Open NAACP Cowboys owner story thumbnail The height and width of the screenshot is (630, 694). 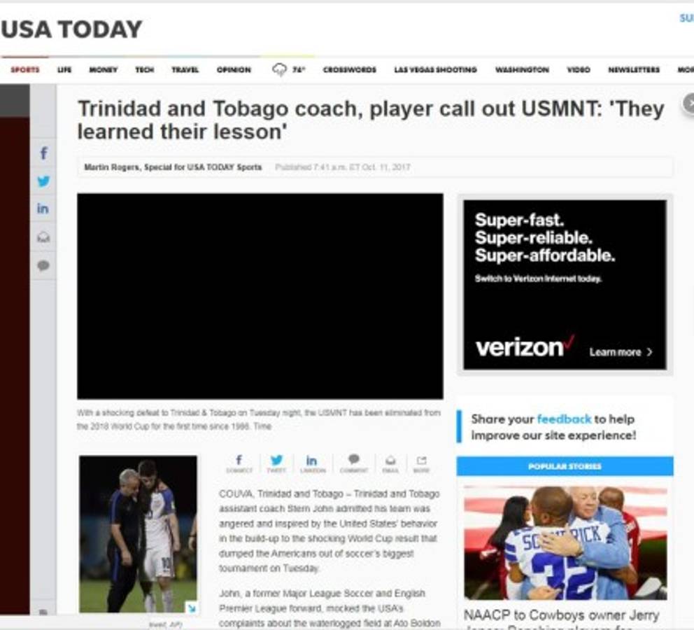coord(565,542)
